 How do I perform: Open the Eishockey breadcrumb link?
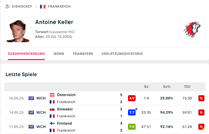(x=22, y=6)
